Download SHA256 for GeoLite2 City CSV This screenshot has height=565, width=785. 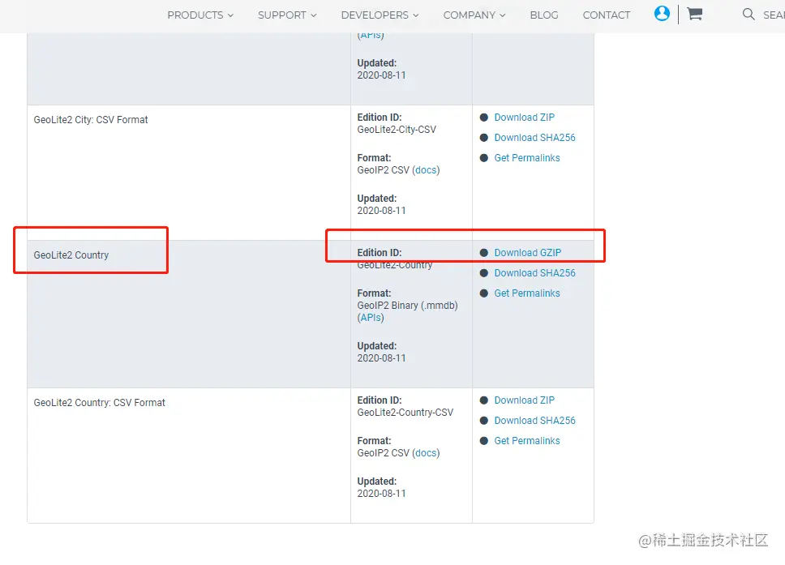coord(534,138)
